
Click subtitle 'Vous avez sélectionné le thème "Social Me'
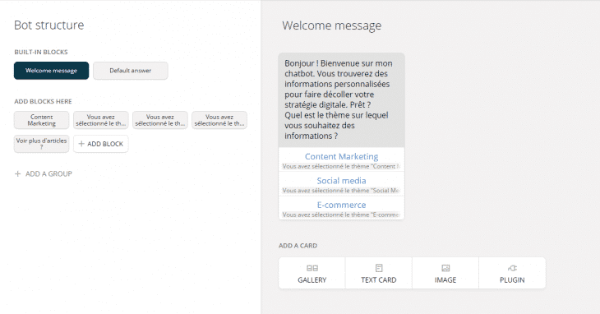[x=341, y=191]
